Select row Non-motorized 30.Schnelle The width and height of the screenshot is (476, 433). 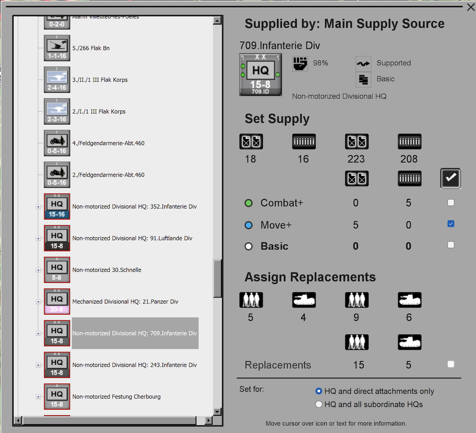click(107, 270)
